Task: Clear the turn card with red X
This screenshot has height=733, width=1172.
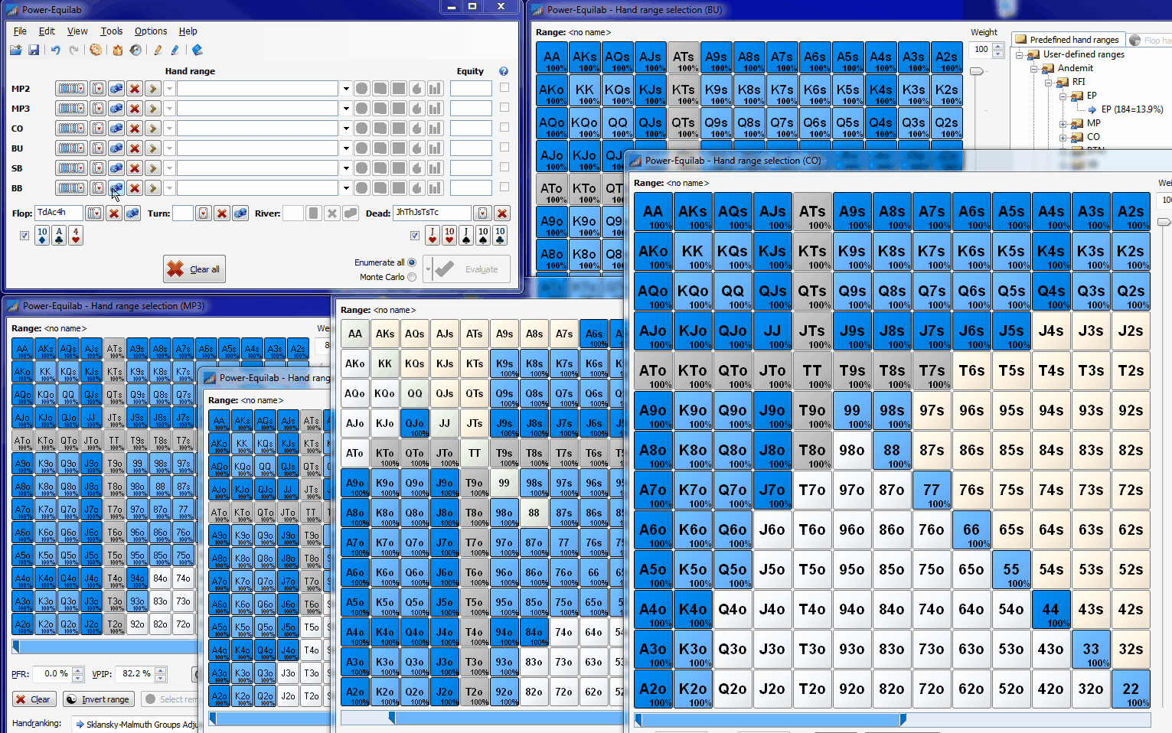Action: [x=222, y=213]
